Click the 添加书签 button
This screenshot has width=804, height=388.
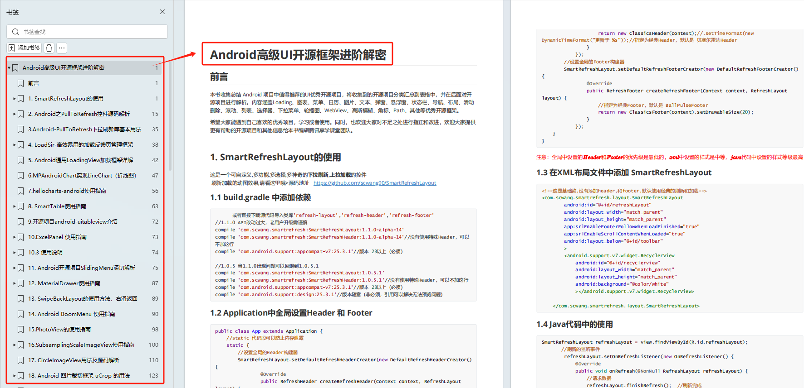coord(25,48)
